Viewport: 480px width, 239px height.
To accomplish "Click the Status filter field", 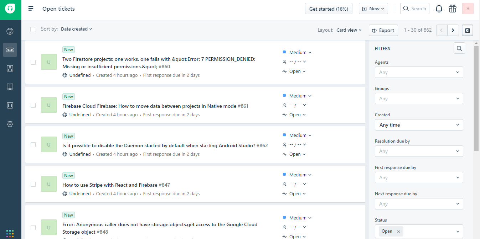I will (419, 232).
